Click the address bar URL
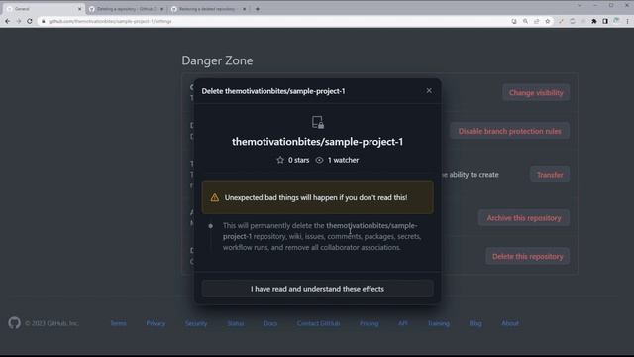This screenshot has width=634, height=357. pos(110,21)
